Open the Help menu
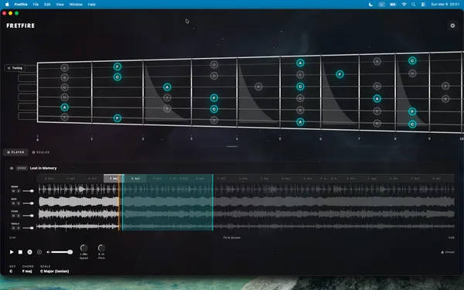This screenshot has width=464, height=290. click(92, 5)
